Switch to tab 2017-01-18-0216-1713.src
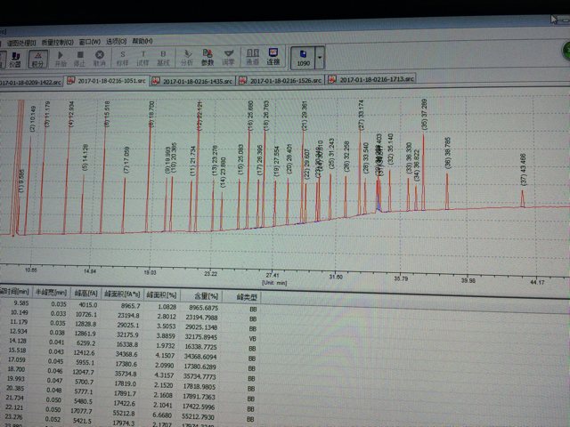Screen dimensions: 570x427 (x=371, y=79)
